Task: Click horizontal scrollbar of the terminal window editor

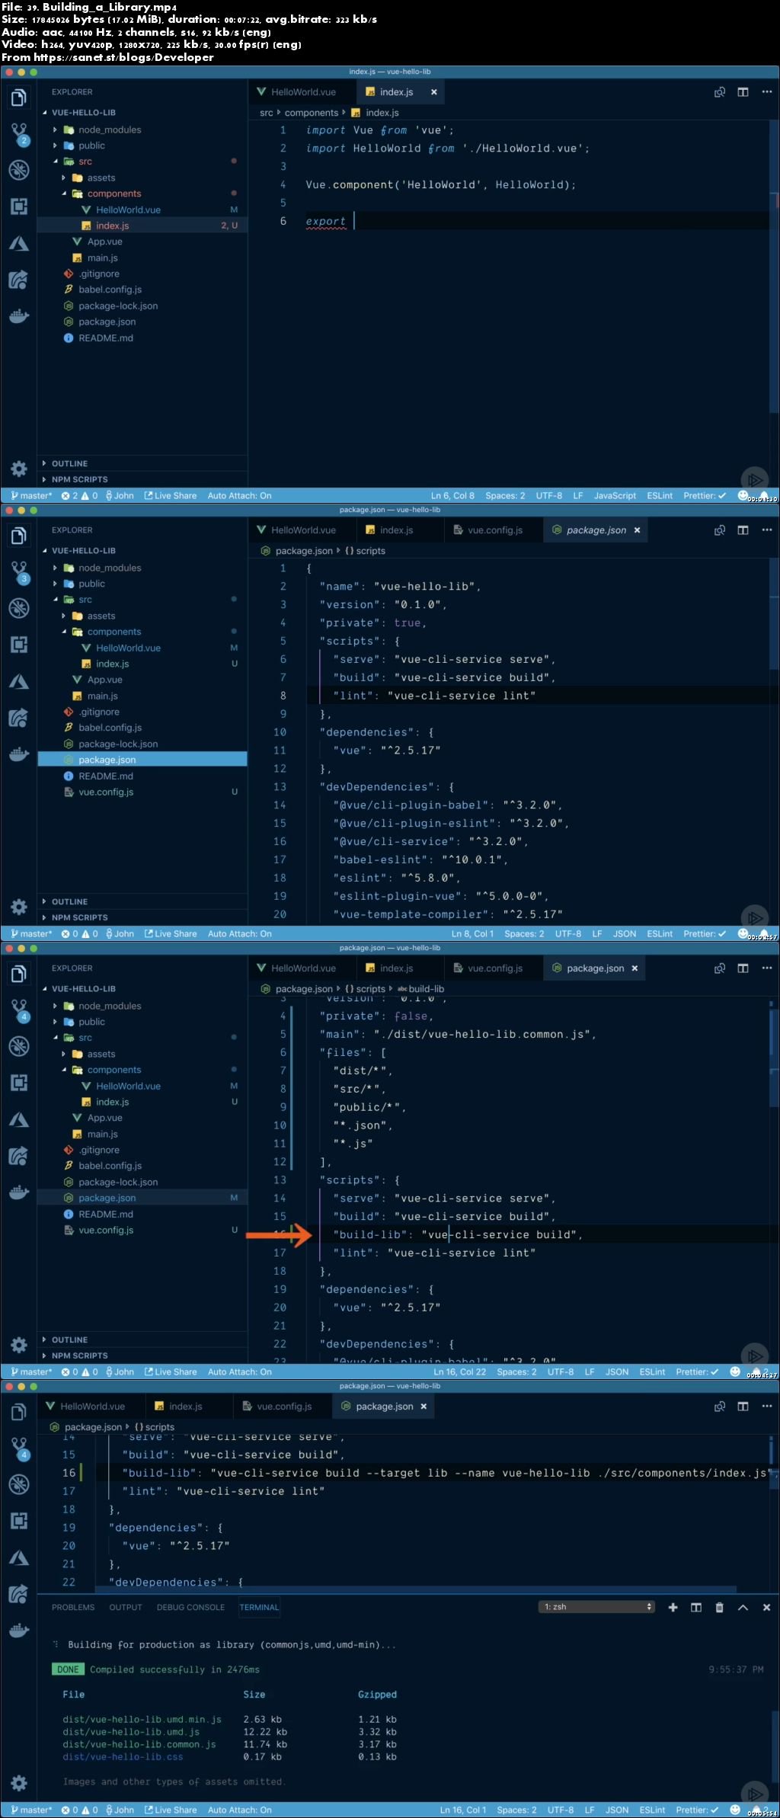Action: coord(417,1589)
